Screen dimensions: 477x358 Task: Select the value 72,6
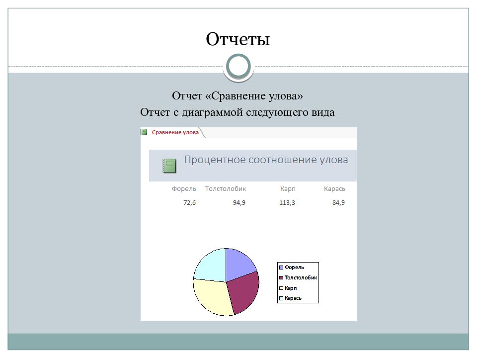click(x=189, y=203)
